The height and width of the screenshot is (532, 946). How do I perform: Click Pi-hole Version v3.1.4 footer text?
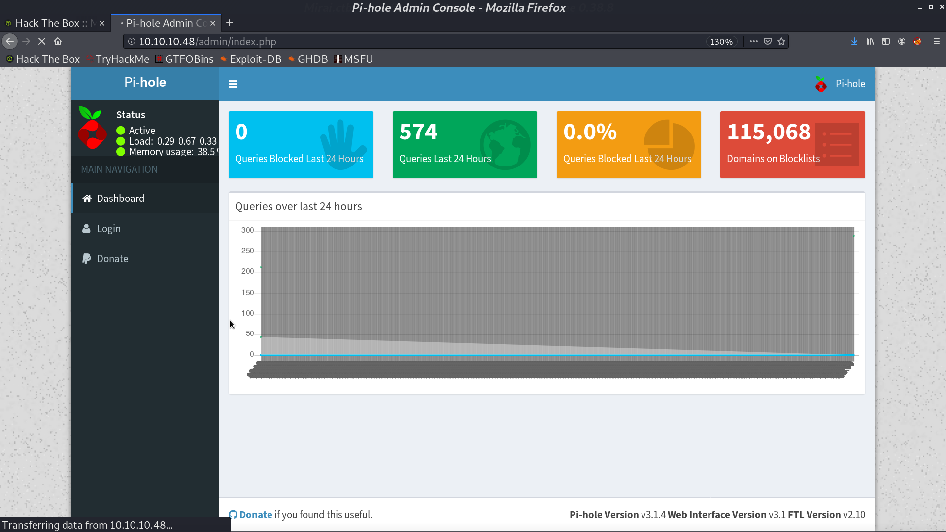click(x=617, y=515)
